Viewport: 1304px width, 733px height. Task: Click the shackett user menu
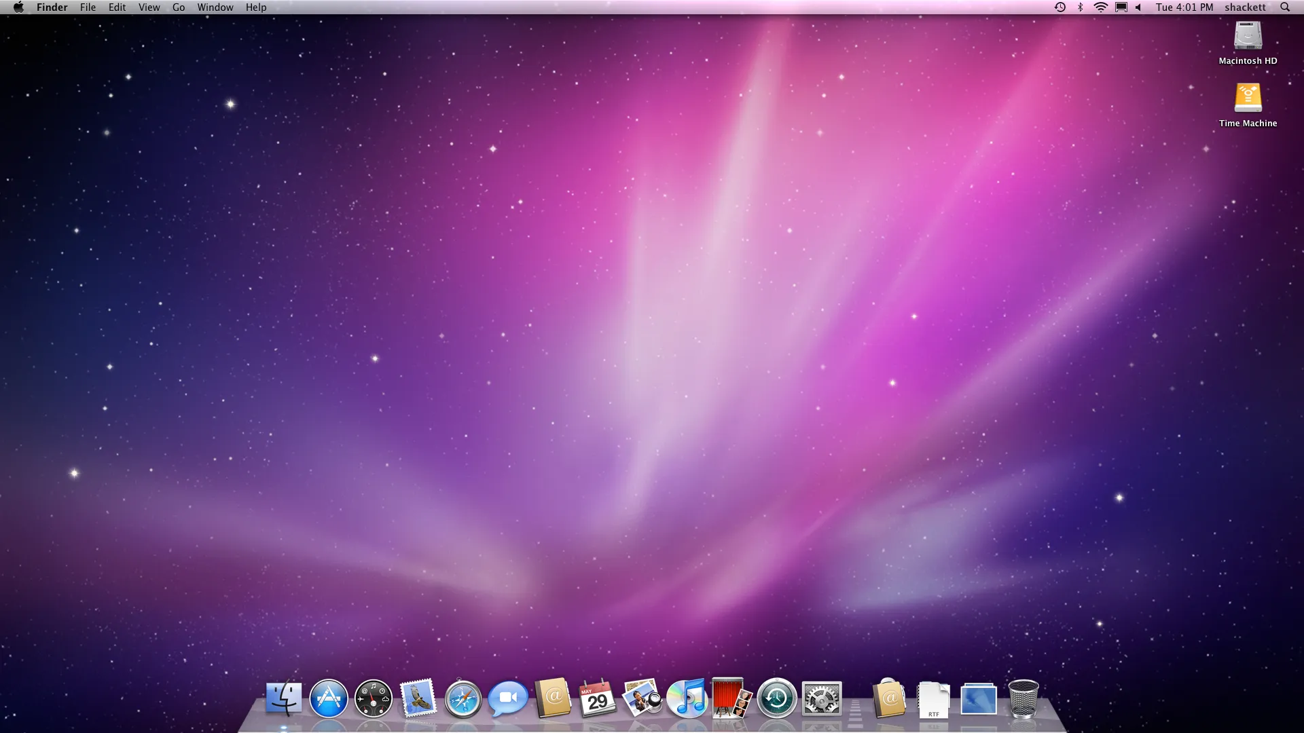coord(1245,7)
